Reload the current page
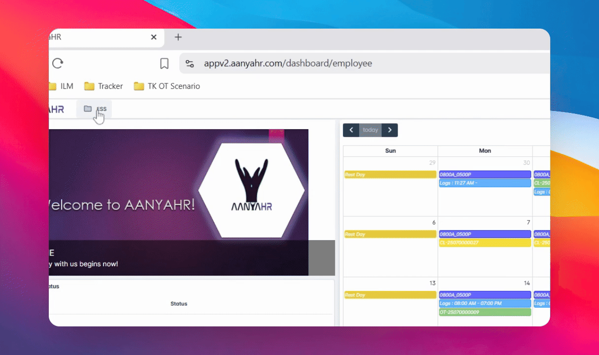Screen dimensions: 599x355 coord(58,63)
